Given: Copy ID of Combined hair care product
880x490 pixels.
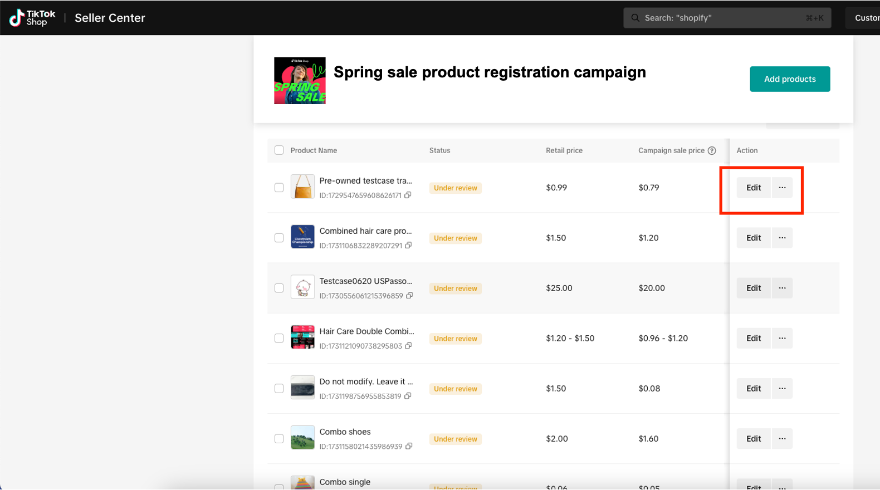Looking at the screenshot, I should point(409,246).
